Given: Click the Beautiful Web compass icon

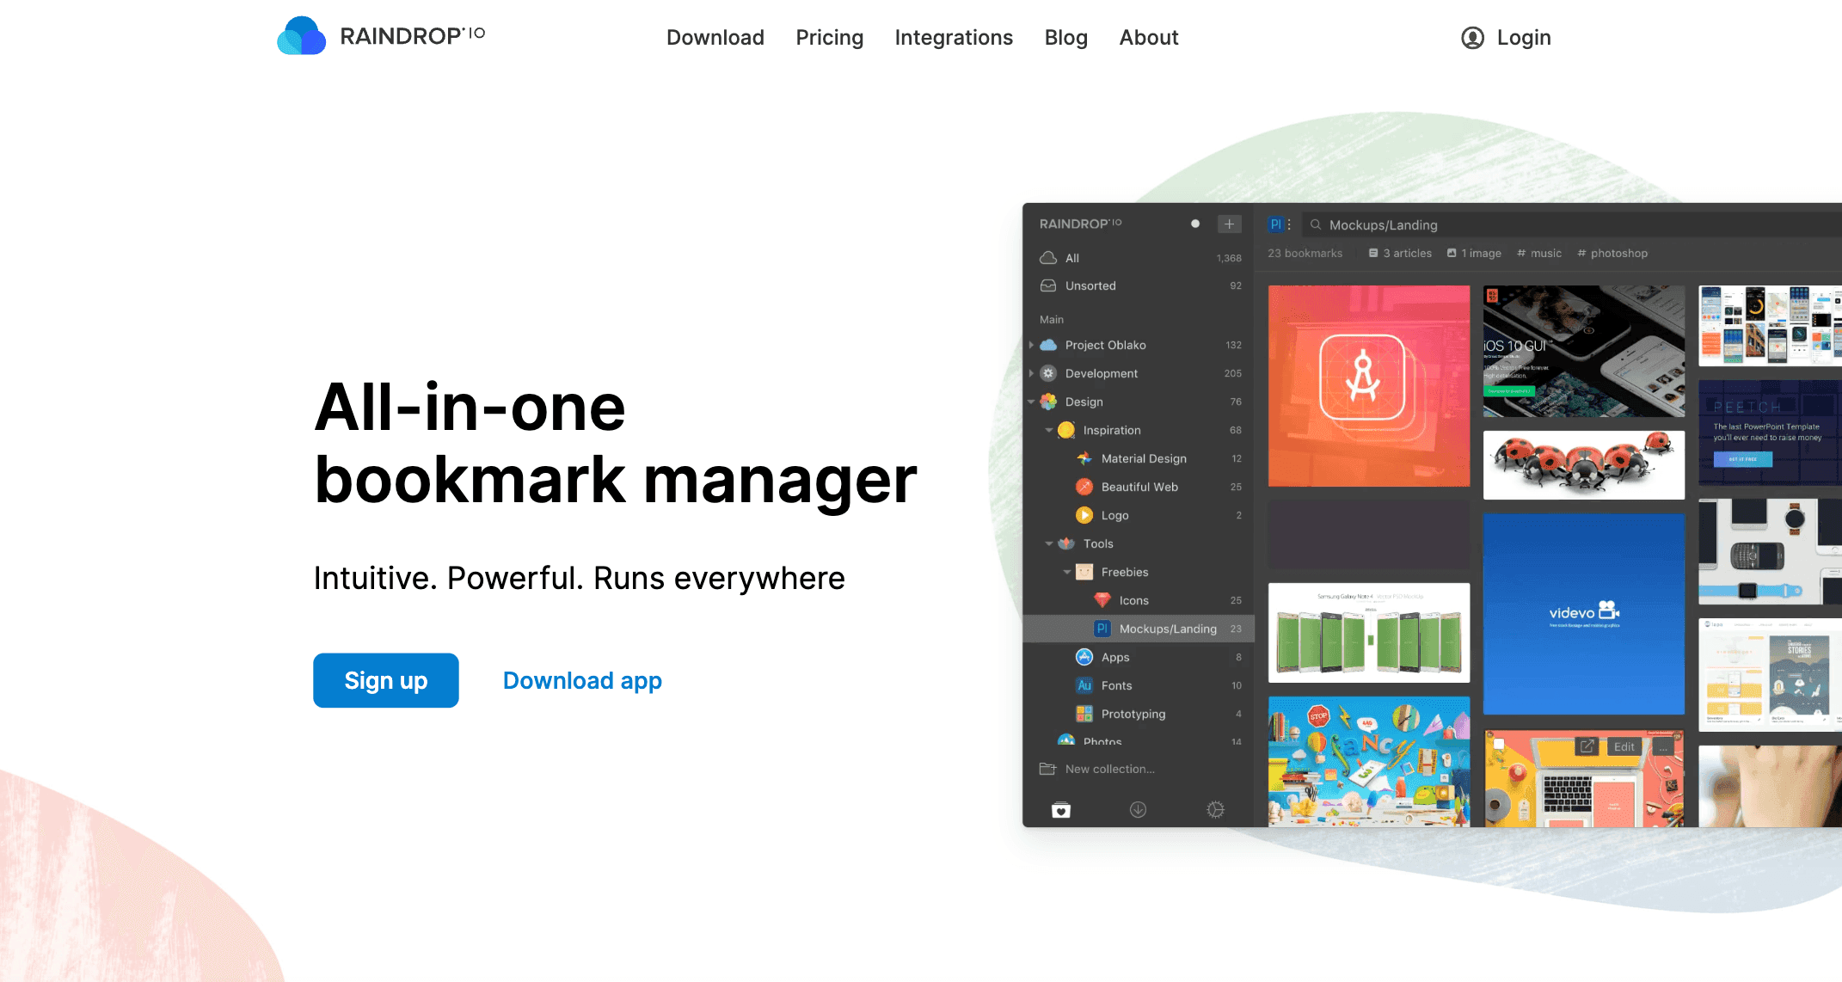Looking at the screenshot, I should coord(1084,487).
